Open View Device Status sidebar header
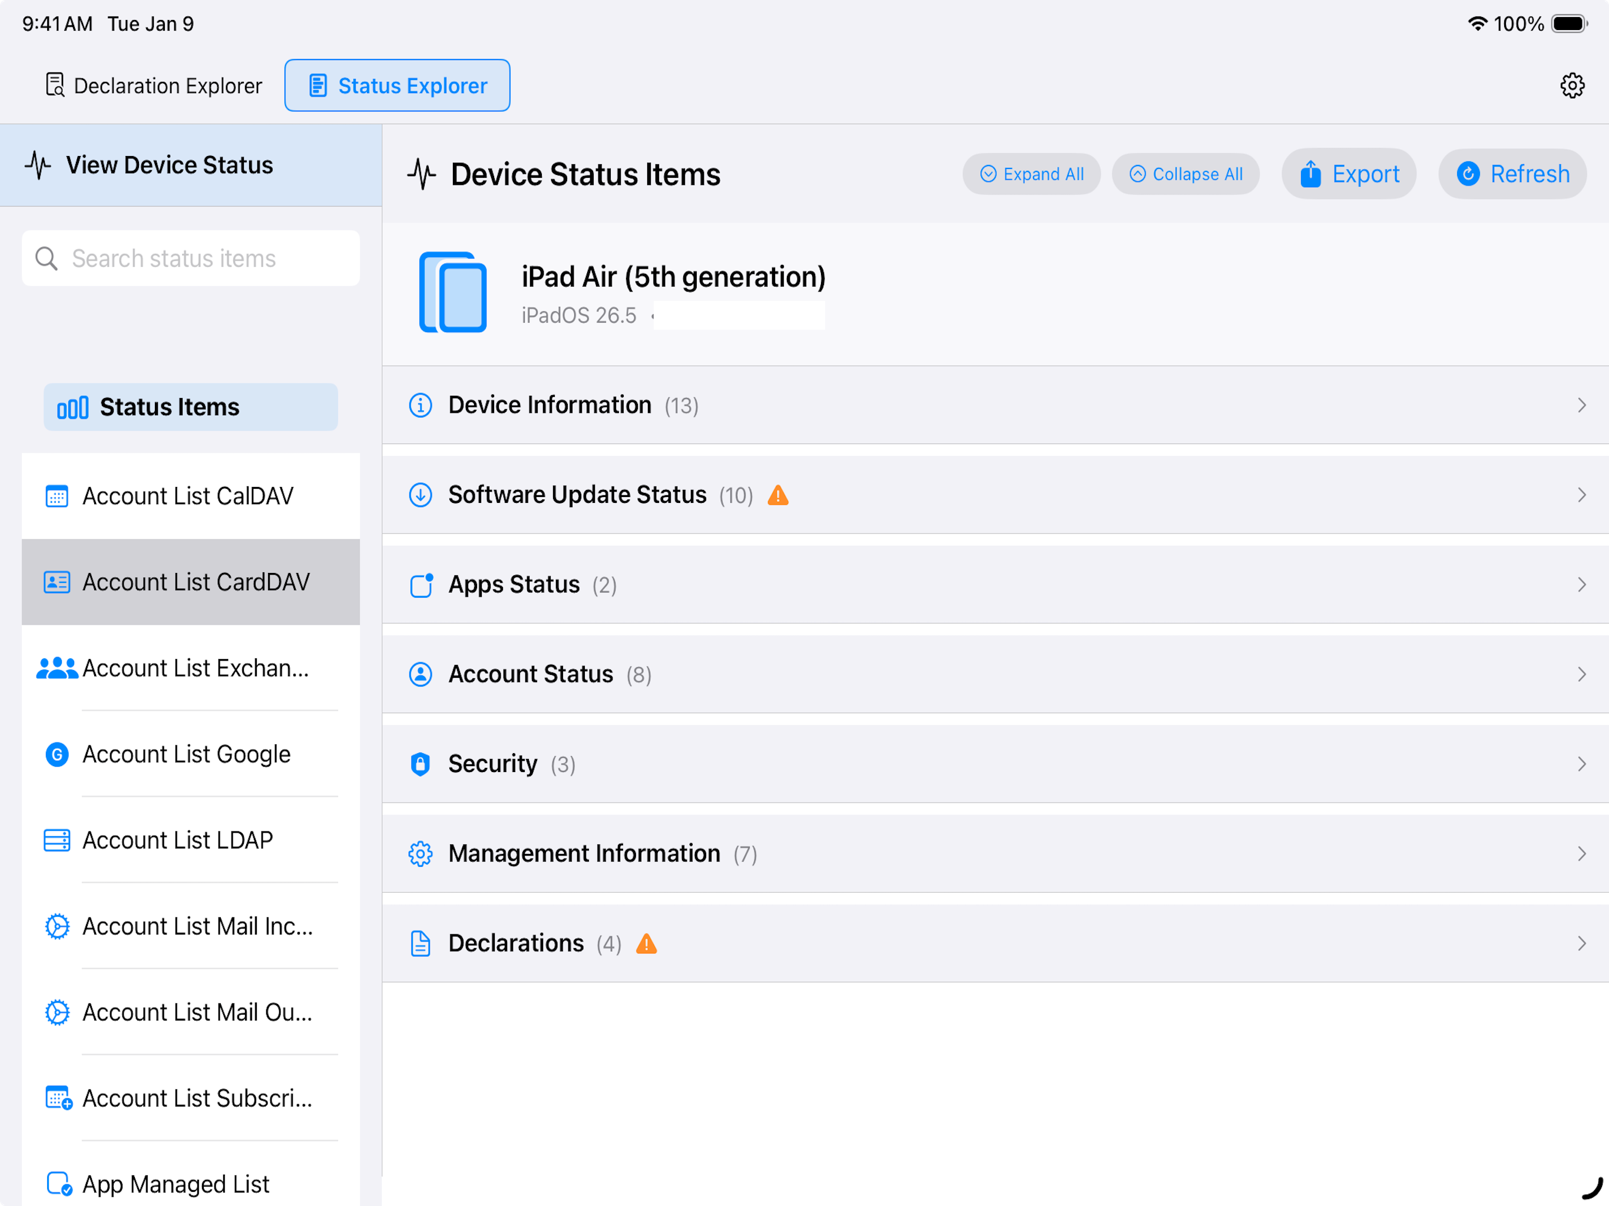Screen dimensions: 1609x1206 coord(191,165)
